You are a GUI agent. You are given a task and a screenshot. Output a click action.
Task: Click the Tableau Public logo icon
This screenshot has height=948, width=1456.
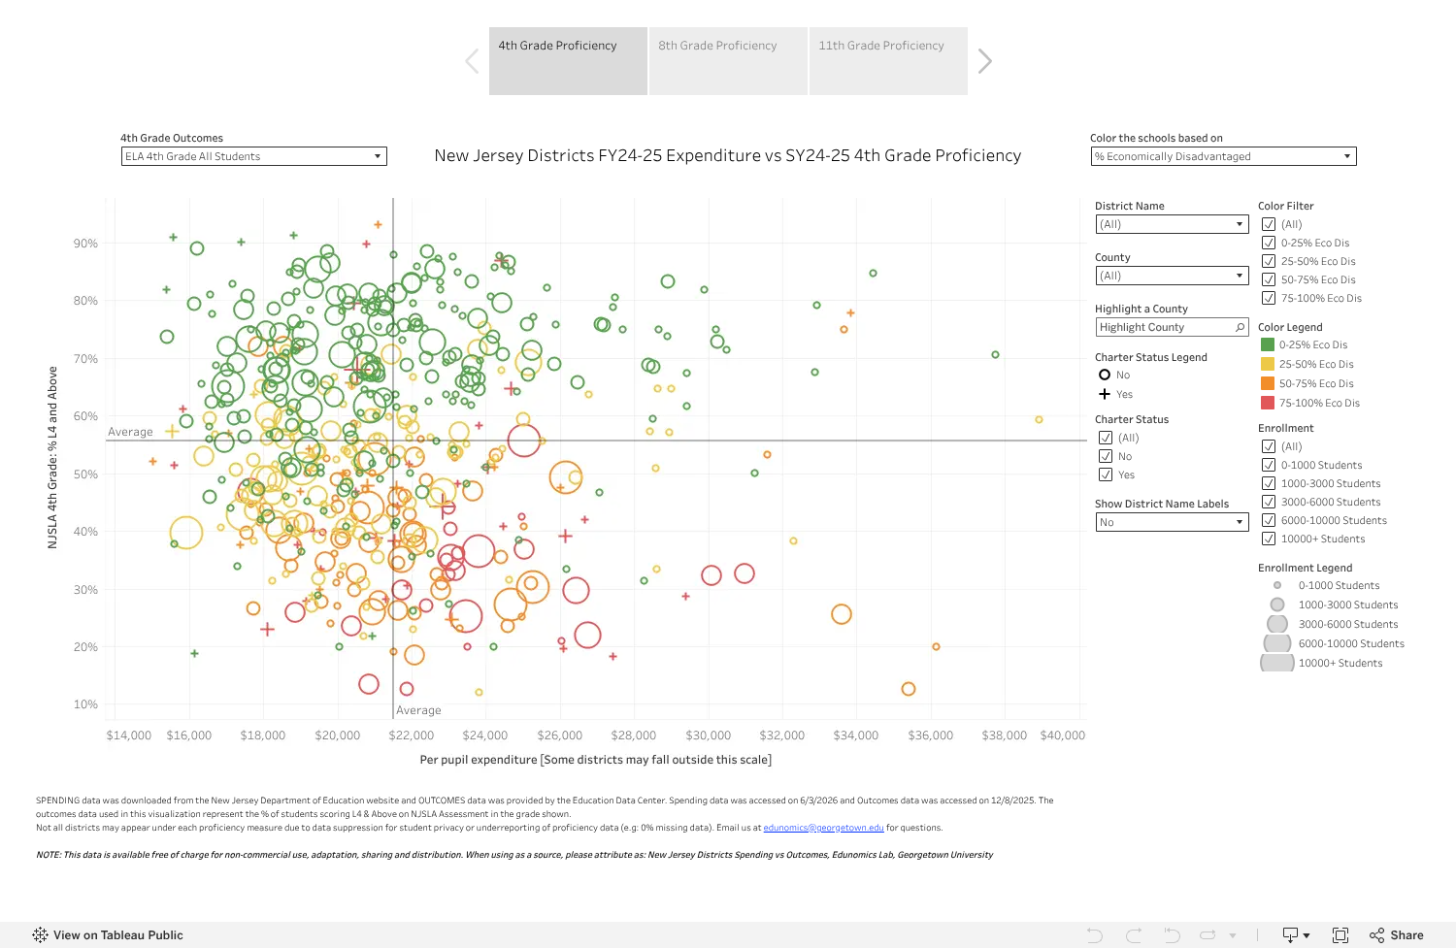coord(40,935)
